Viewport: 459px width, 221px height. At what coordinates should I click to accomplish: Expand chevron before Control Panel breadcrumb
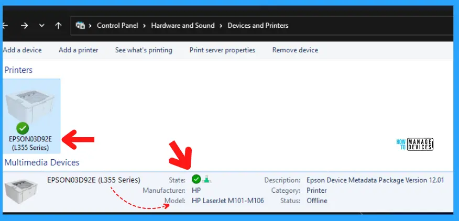pos(91,26)
